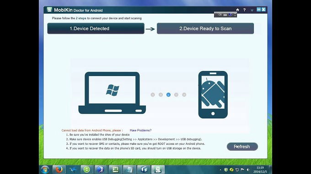Open the Action Center flag icon
Viewport: 311px width, 174px height.
point(242,169)
